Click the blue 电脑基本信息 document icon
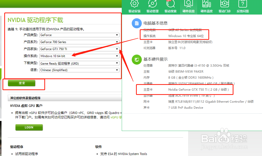The width and height of the screenshot is (262, 156). [x=137, y=23]
